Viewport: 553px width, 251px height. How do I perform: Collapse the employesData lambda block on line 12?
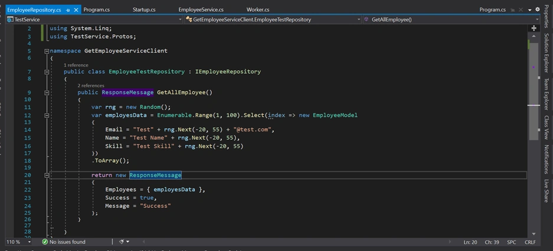click(47, 115)
